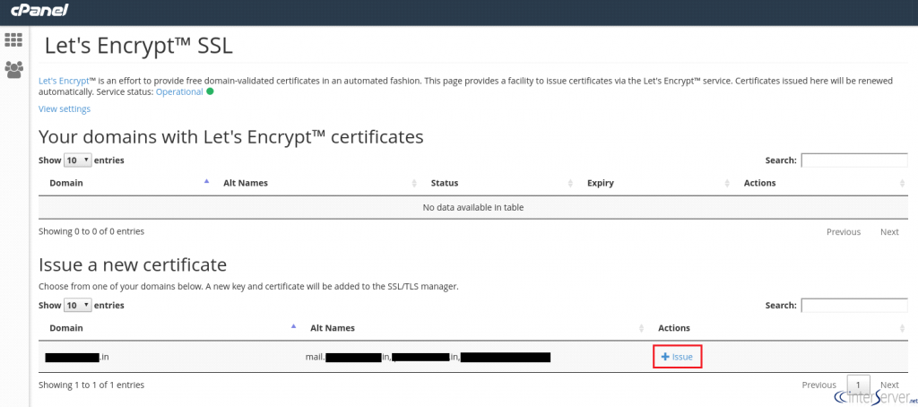Click the 'Let's Encrypt™ SSL' page title

[x=139, y=47]
